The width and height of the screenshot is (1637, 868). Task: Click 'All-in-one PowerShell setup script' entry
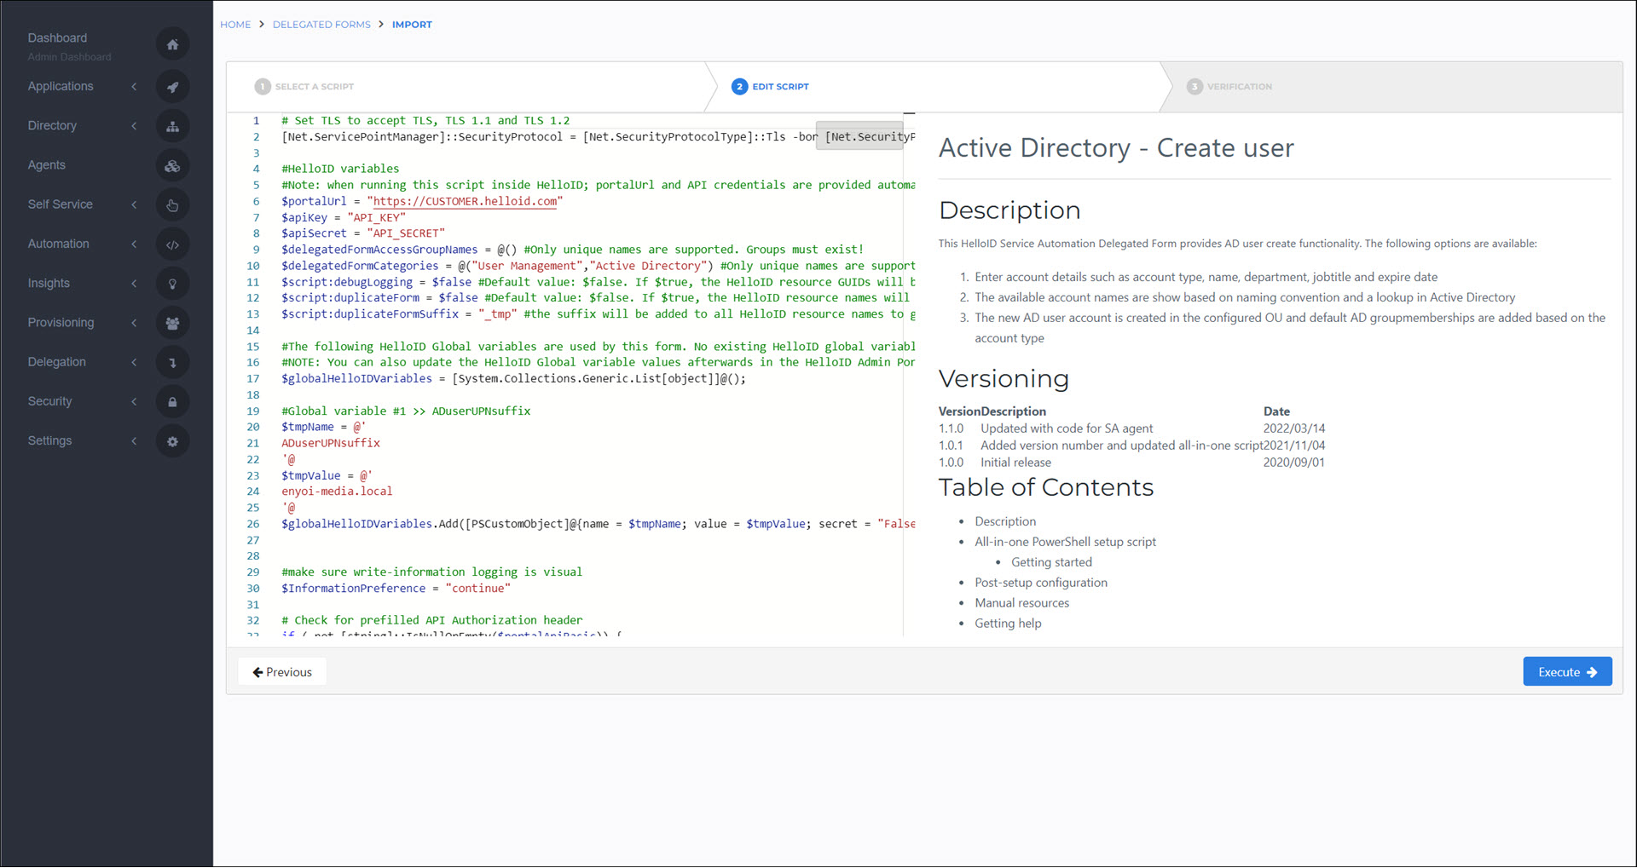click(1065, 542)
